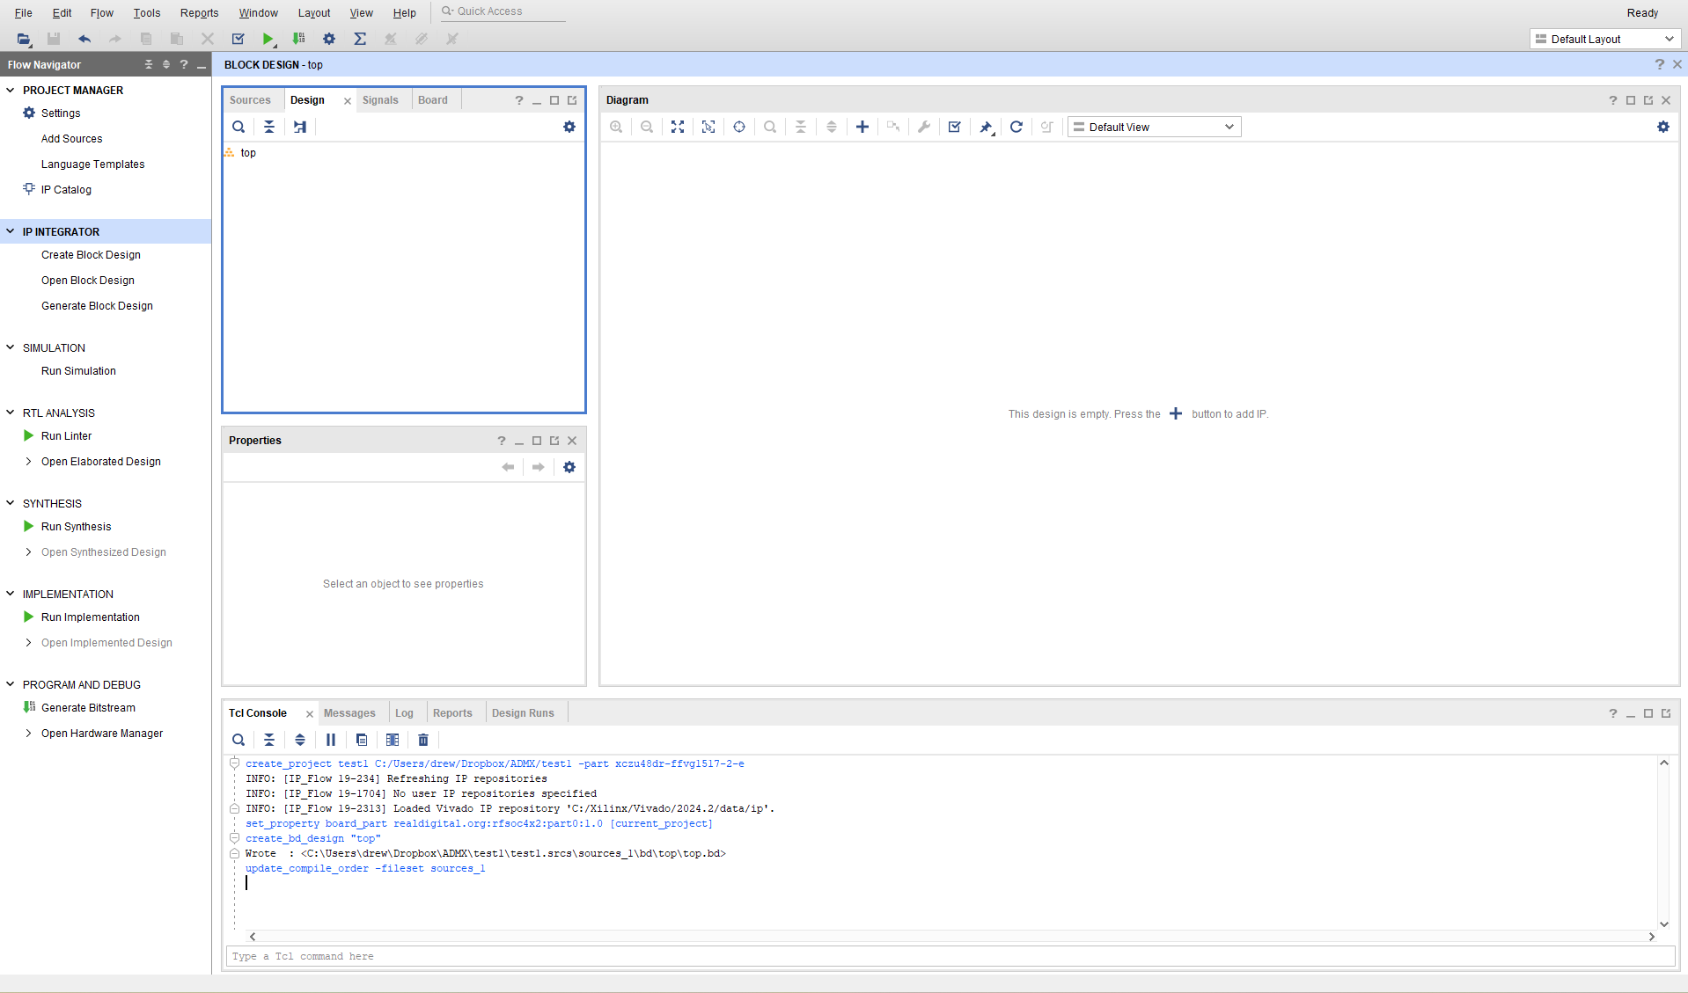Switch to the Signals tab
The height and width of the screenshot is (993, 1688).
(380, 100)
